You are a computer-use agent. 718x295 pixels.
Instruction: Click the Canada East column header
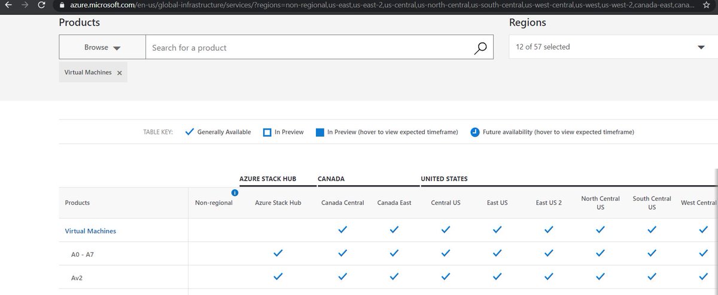click(x=394, y=203)
